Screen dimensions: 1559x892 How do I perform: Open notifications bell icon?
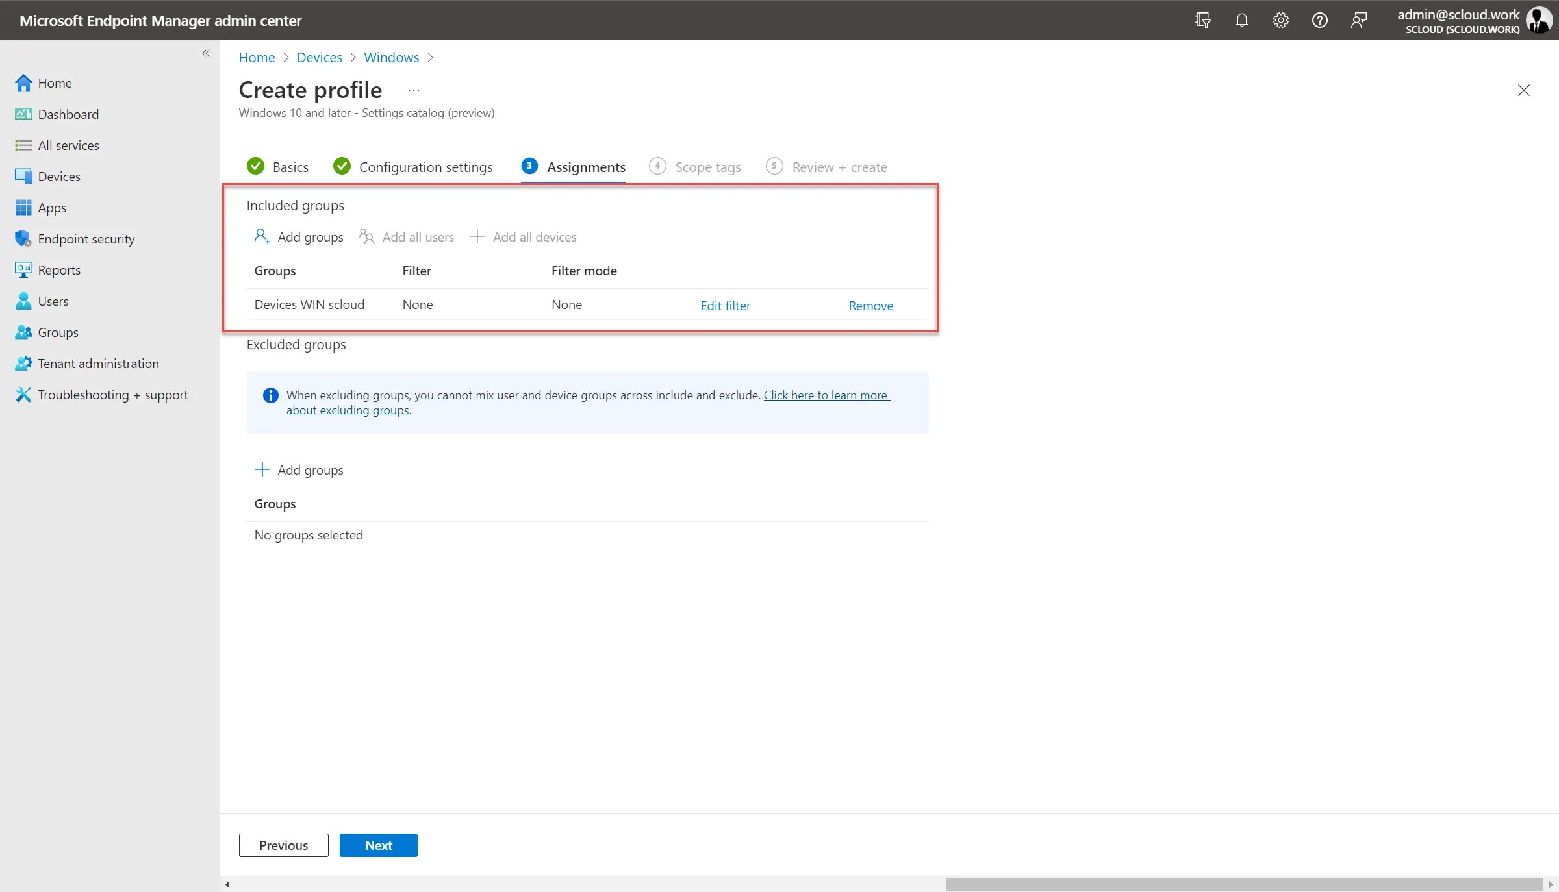(1242, 20)
